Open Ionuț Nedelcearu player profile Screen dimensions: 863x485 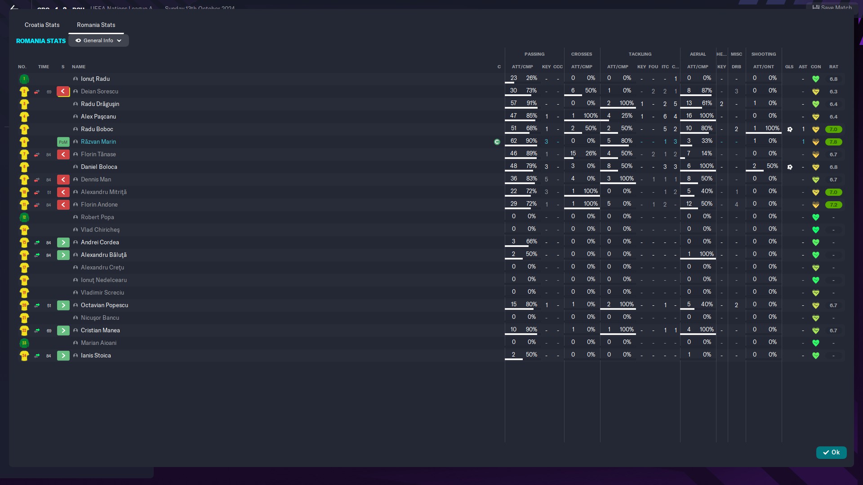104,280
